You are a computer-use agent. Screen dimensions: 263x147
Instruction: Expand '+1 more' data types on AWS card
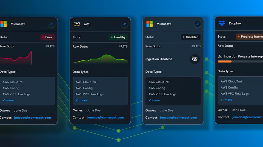pyautogui.click(x=81, y=100)
